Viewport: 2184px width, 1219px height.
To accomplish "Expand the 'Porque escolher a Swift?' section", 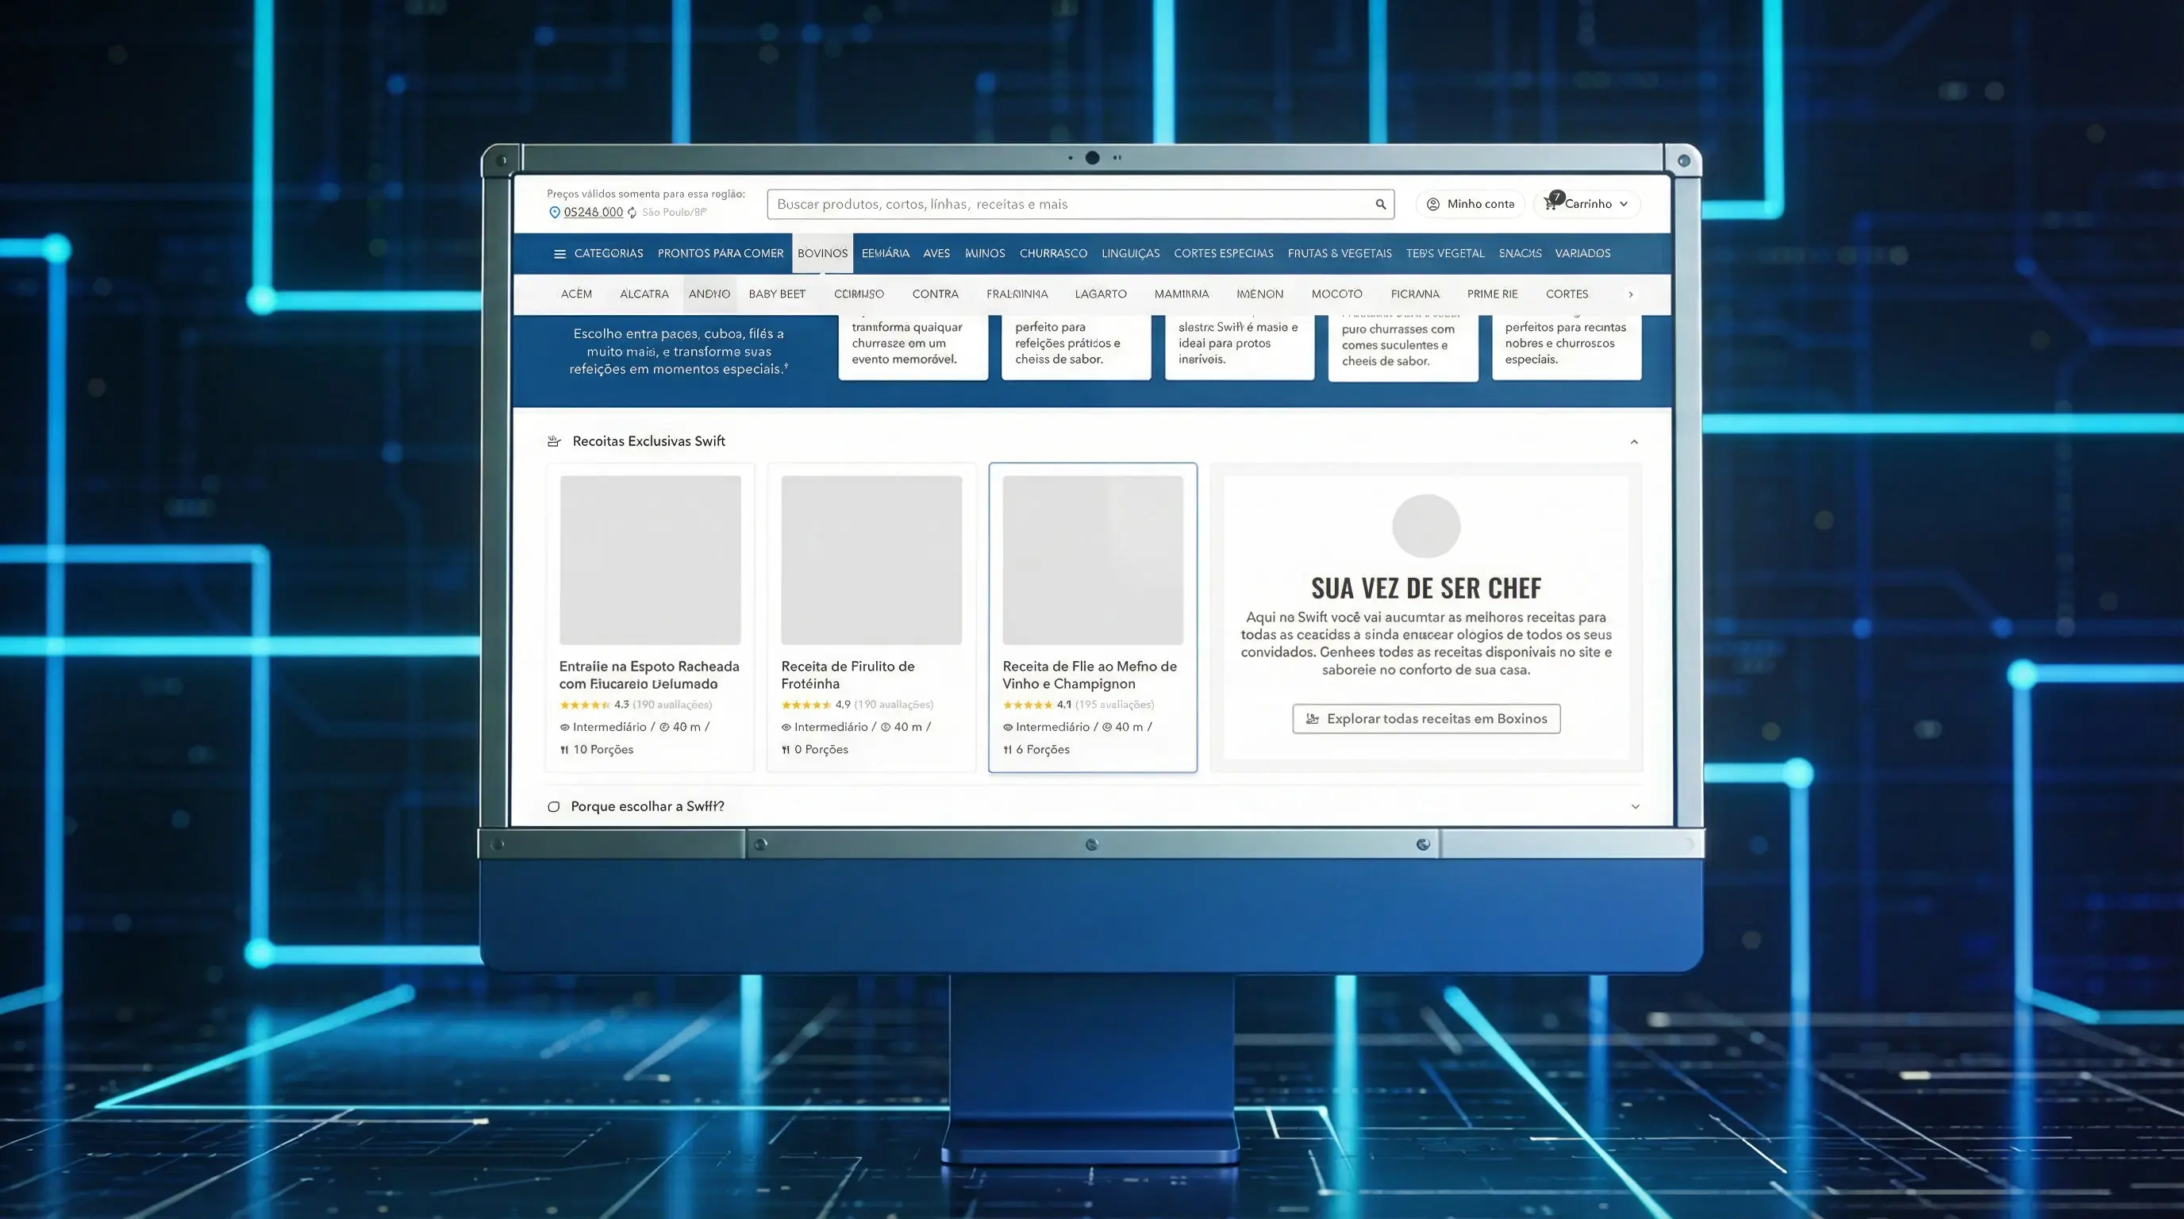I will pyautogui.click(x=1635, y=806).
